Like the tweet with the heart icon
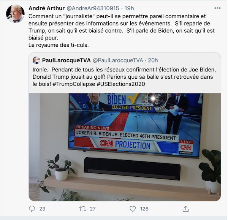The width and height of the screenshot is (228, 220). (x=133, y=209)
